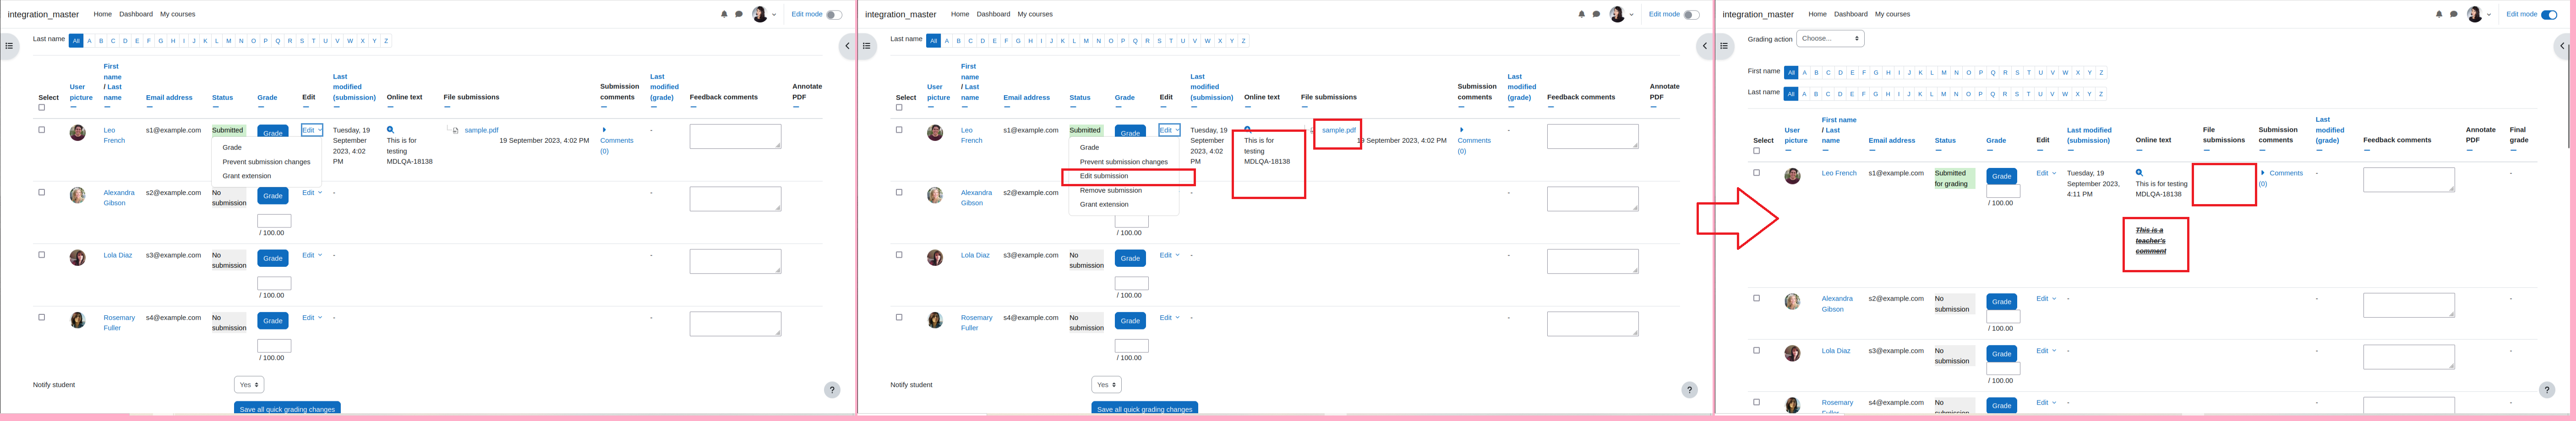
Task: Tick select-all checkbox in left screenshot
Action: pos(42,108)
